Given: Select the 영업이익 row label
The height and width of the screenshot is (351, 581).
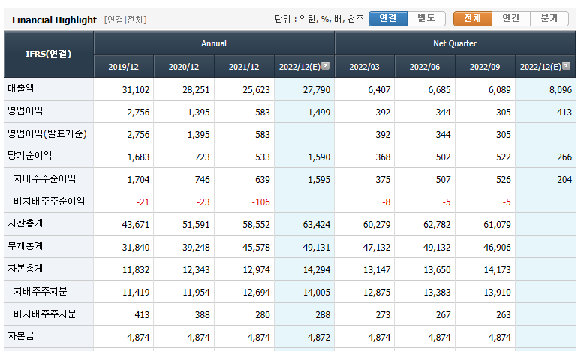Looking at the screenshot, I should coord(26,111).
